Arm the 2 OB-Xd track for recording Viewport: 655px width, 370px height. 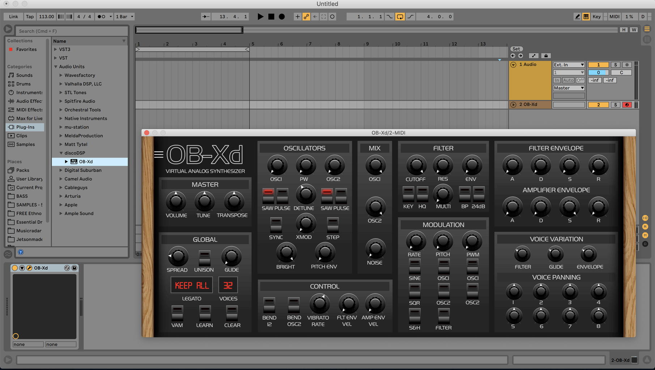pyautogui.click(x=627, y=105)
